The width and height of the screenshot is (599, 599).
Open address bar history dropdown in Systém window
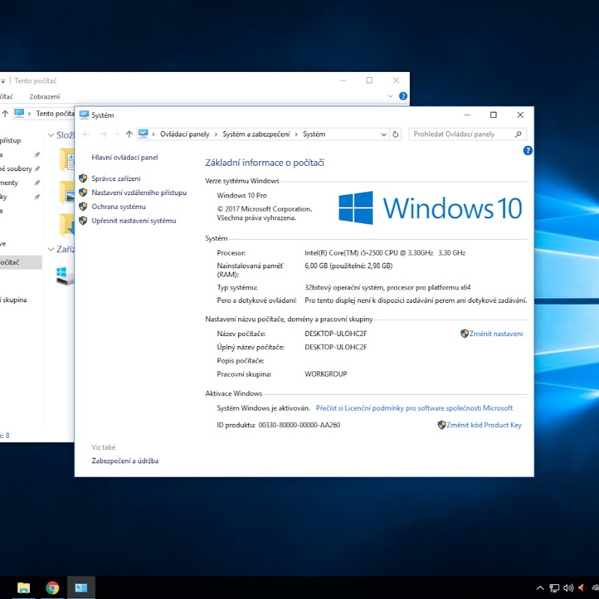(383, 134)
